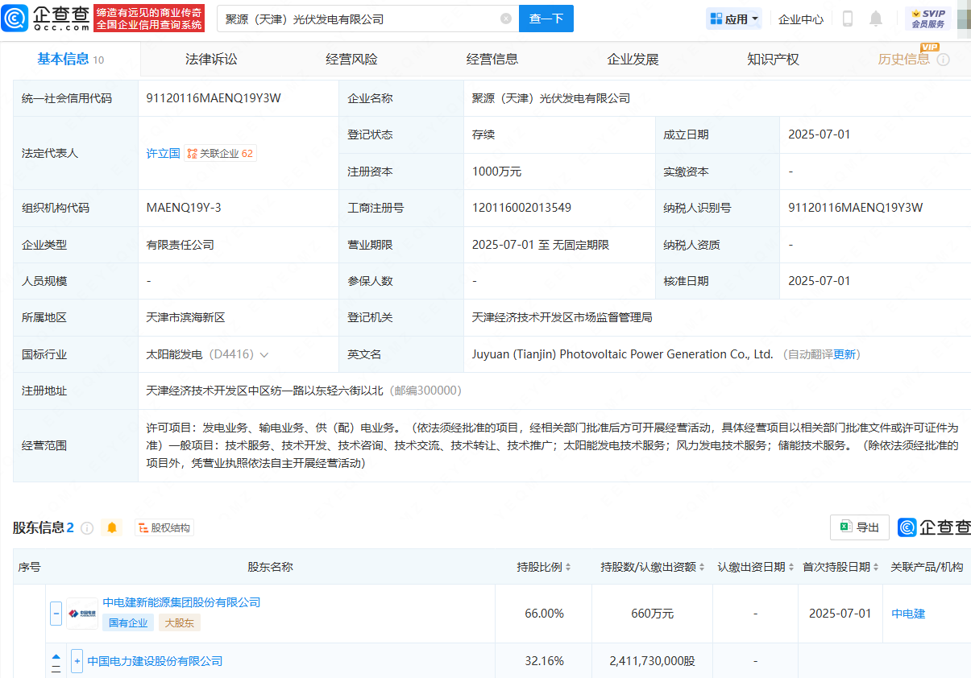971x678 pixels.
Task: Click the 中电建 related product link
Action: (x=908, y=614)
